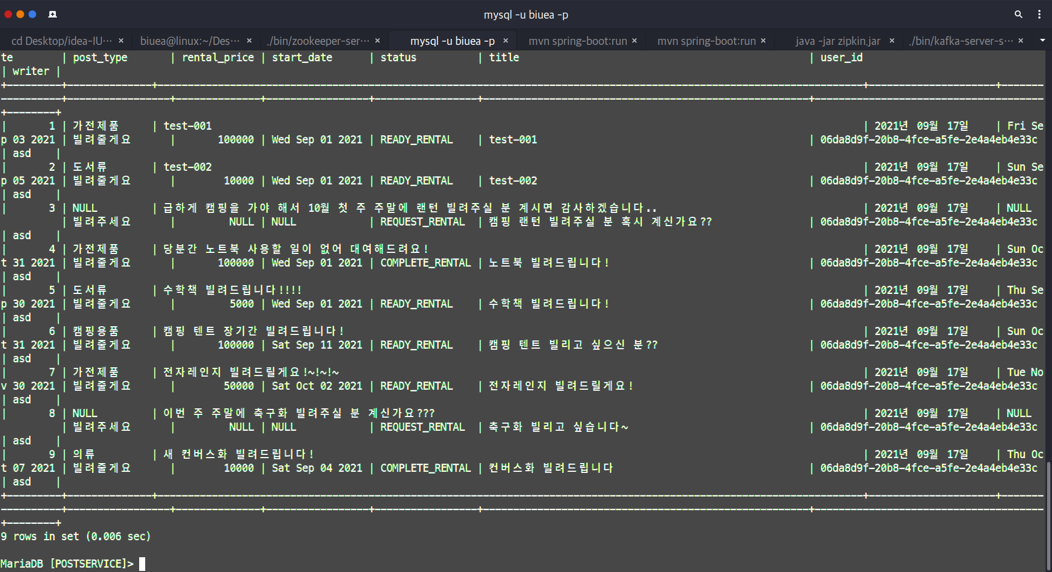
Task: Close the 'java -jar zipkin.jar' tab
Action: click(x=892, y=41)
